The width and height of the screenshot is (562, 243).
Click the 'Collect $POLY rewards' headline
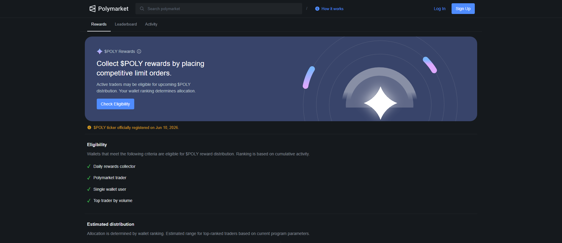(x=150, y=68)
